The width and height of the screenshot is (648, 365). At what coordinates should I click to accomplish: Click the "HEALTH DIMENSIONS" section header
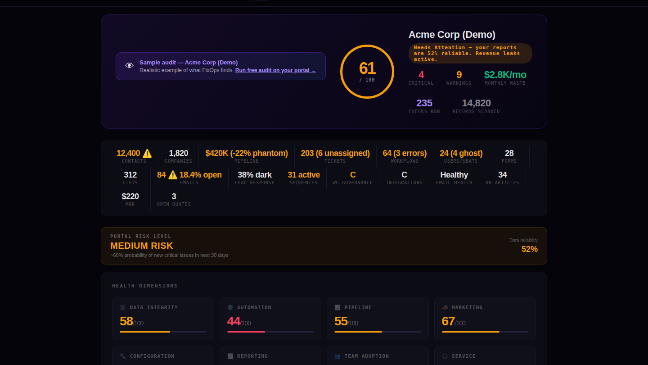(145, 286)
